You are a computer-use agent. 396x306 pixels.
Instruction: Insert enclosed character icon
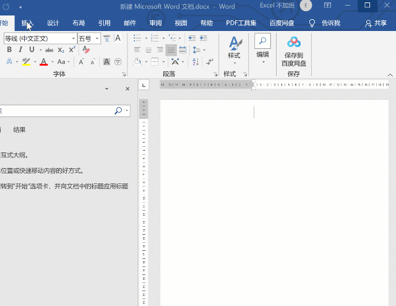click(x=118, y=62)
